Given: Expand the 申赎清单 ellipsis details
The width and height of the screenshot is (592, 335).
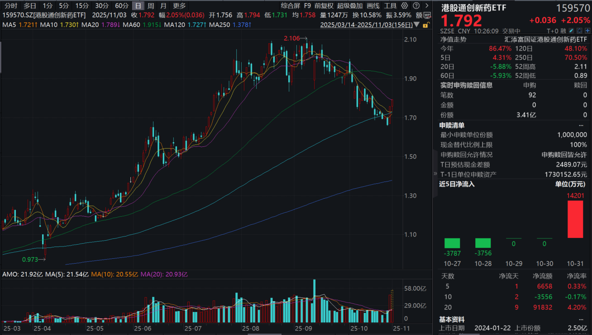Looking at the screenshot, I should (582, 126).
